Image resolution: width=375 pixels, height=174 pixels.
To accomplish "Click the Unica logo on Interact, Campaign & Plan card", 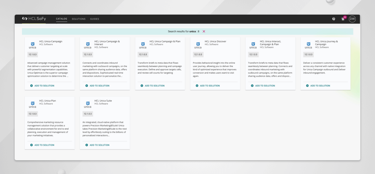I will 253,46.
